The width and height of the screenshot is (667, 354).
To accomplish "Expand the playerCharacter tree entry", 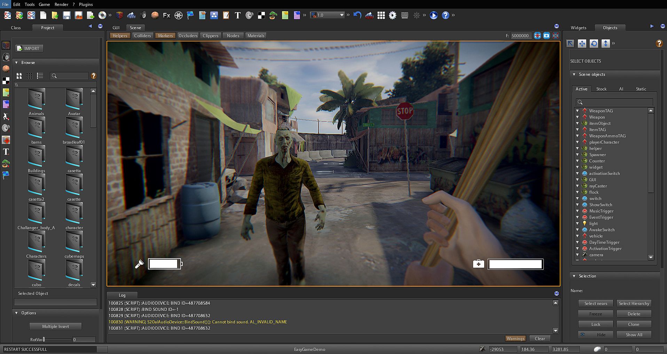I will (x=578, y=142).
